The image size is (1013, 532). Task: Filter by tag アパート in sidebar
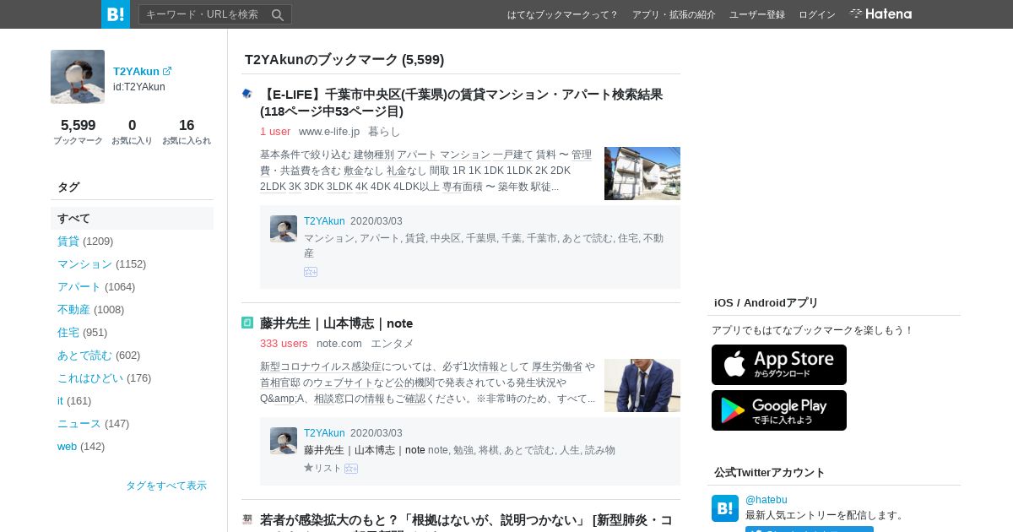pos(79,286)
